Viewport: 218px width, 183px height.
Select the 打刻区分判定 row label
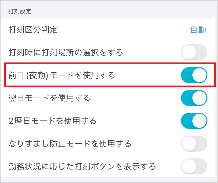[x=33, y=30]
